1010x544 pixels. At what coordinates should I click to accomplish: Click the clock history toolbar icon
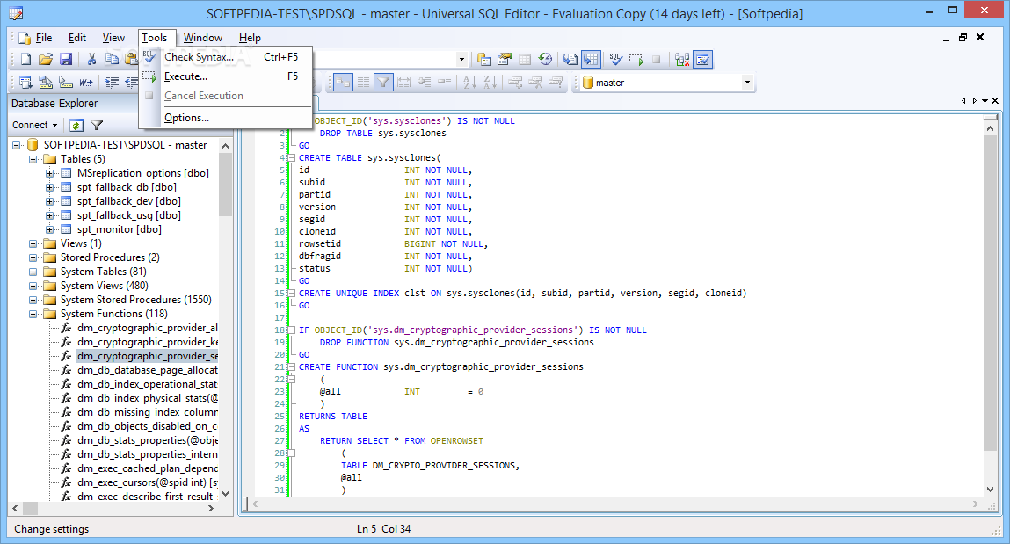(x=545, y=59)
